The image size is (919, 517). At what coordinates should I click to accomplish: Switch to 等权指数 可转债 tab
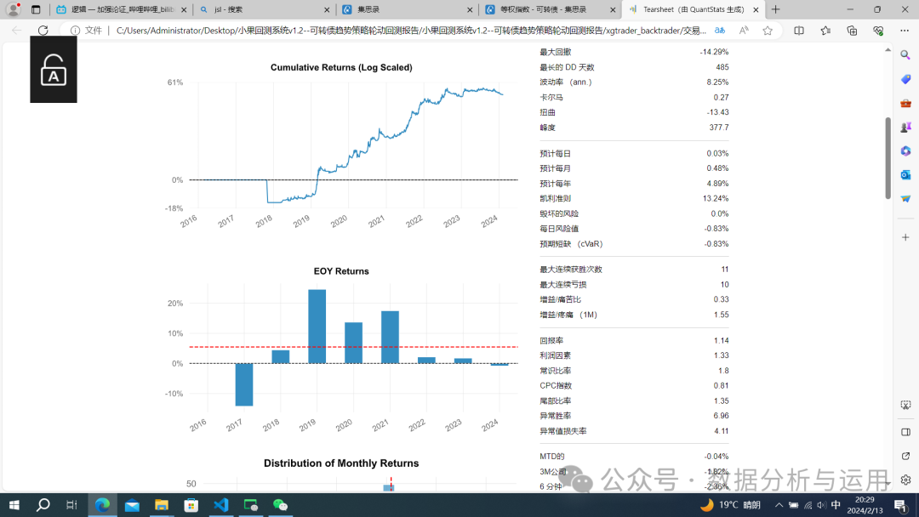tap(550, 9)
